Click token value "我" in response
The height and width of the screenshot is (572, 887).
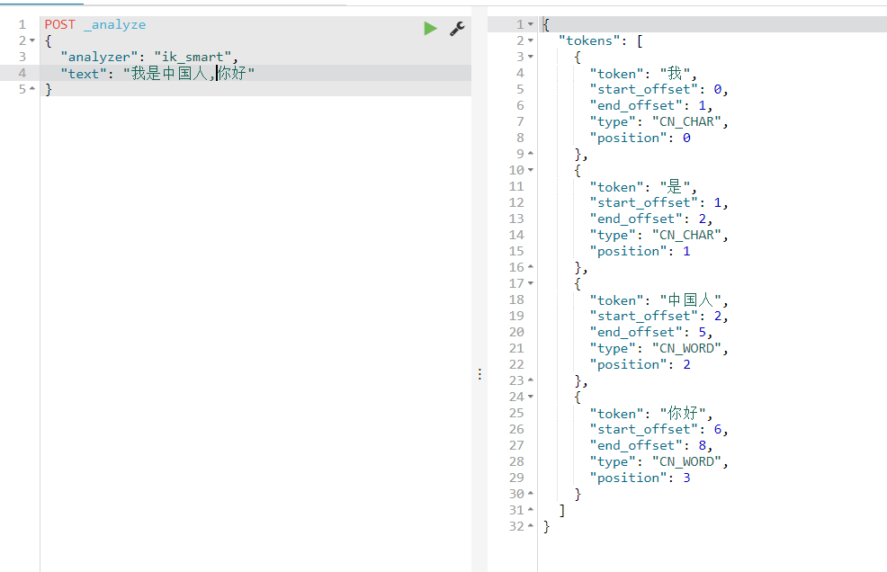click(675, 73)
